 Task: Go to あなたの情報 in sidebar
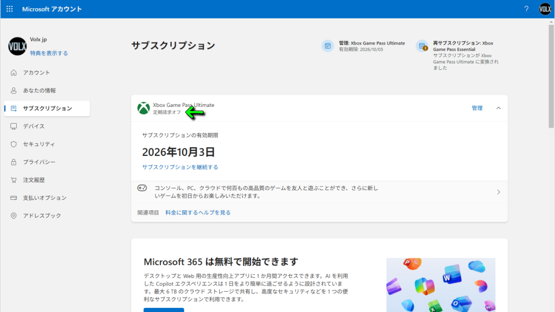(x=39, y=91)
